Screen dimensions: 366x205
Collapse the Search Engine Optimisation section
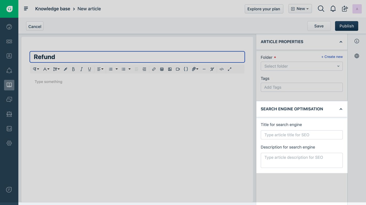341,109
